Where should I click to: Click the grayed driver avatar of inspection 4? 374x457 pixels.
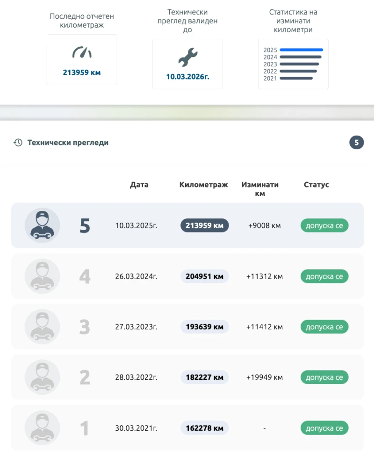[42, 276]
